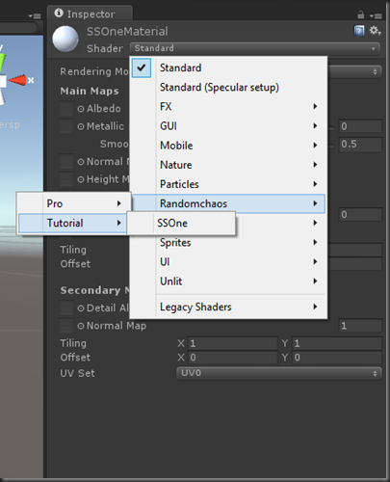The image size is (390, 482).
Task: Click the Detail Albedo texture slot box
Action: (x=66, y=308)
